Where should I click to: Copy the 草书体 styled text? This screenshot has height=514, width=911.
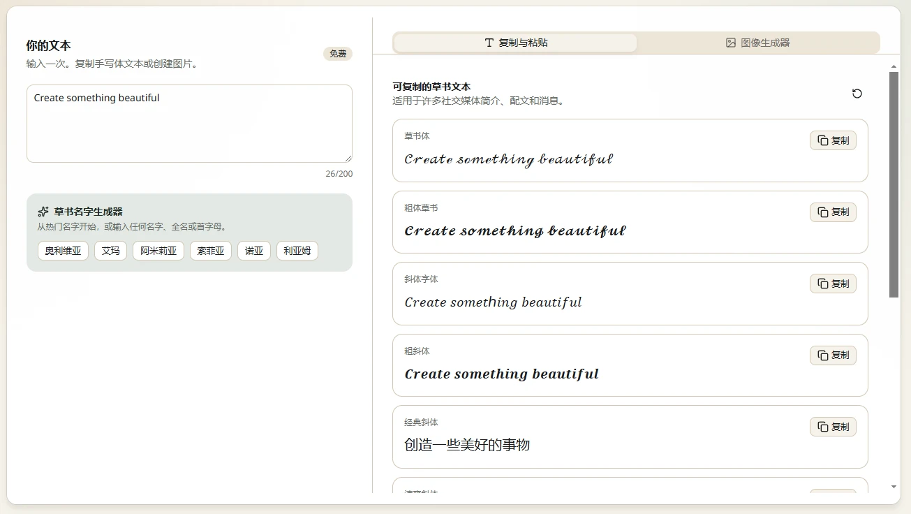(x=833, y=140)
